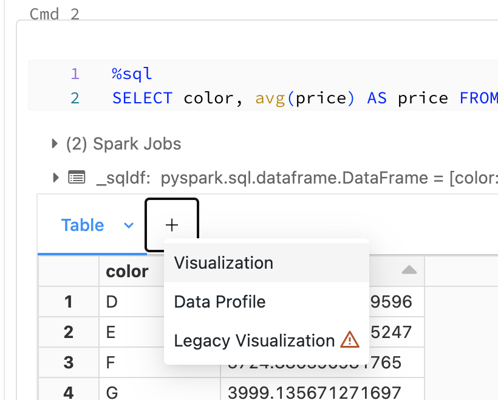This screenshot has height=400, width=498.
Task: Click the plus icon beside Table tab
Action: click(172, 226)
